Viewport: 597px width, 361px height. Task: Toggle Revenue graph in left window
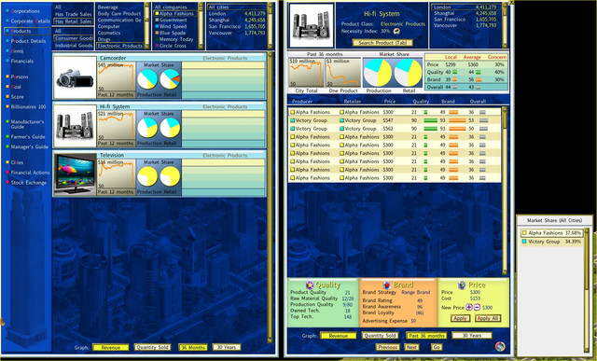pyautogui.click(x=110, y=347)
